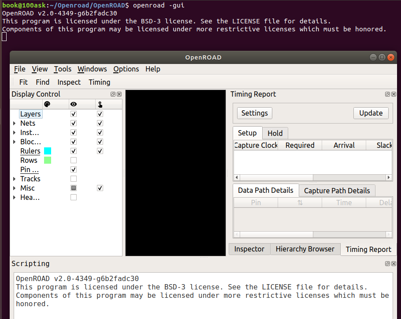Click the Settings button in Timing Report
This screenshot has width=401, height=319.
coord(255,113)
